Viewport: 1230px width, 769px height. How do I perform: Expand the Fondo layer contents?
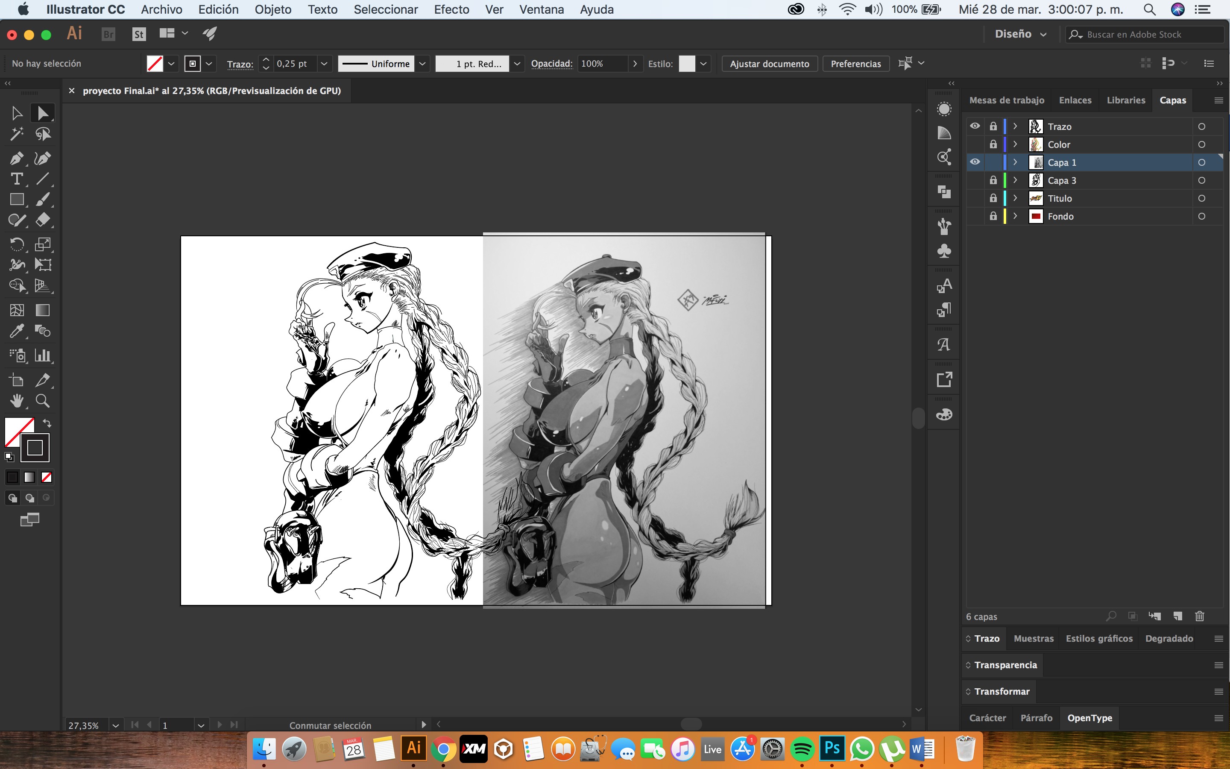point(1016,216)
